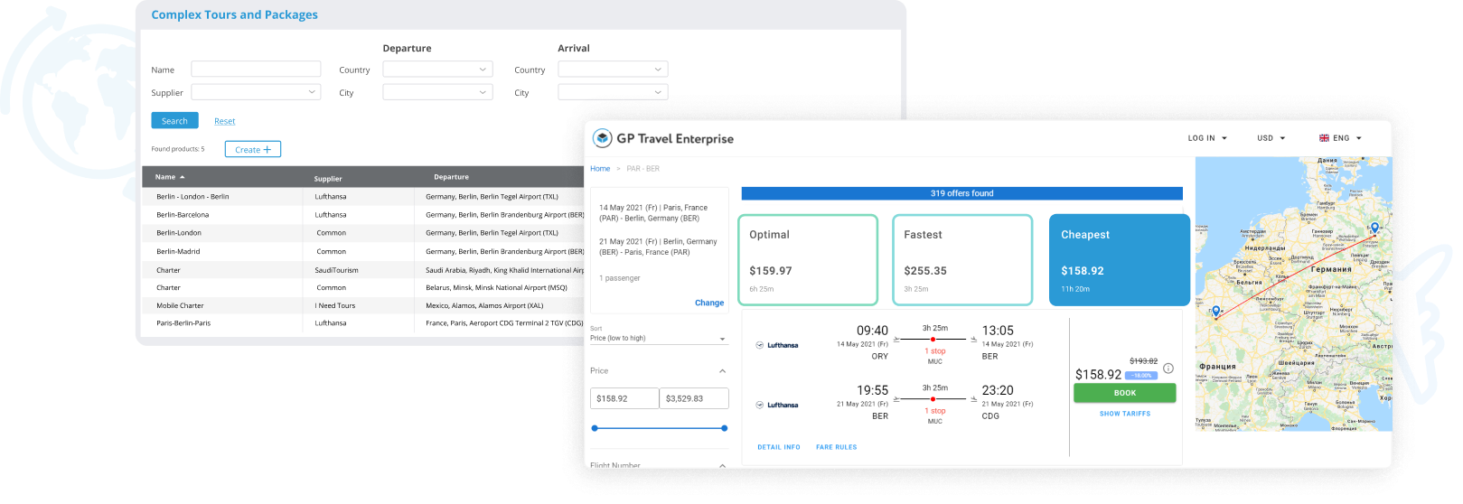Viewport: 1463px width, 504px height.
Task: Open the Arrival Country dropdown
Action: [x=613, y=70]
